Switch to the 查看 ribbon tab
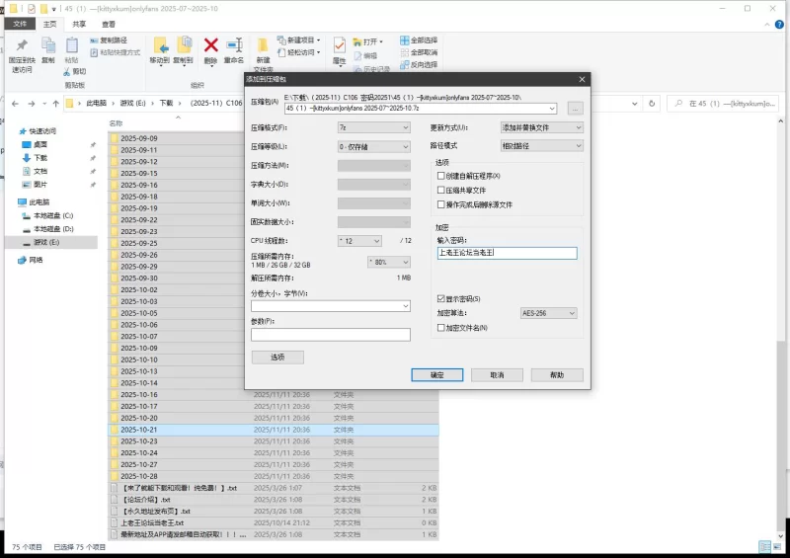 pyautogui.click(x=109, y=24)
